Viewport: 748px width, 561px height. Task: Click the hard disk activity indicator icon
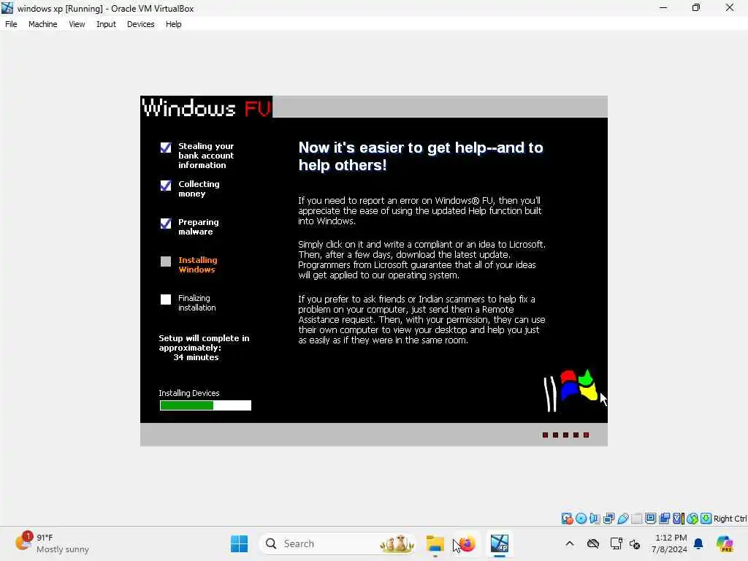567,518
